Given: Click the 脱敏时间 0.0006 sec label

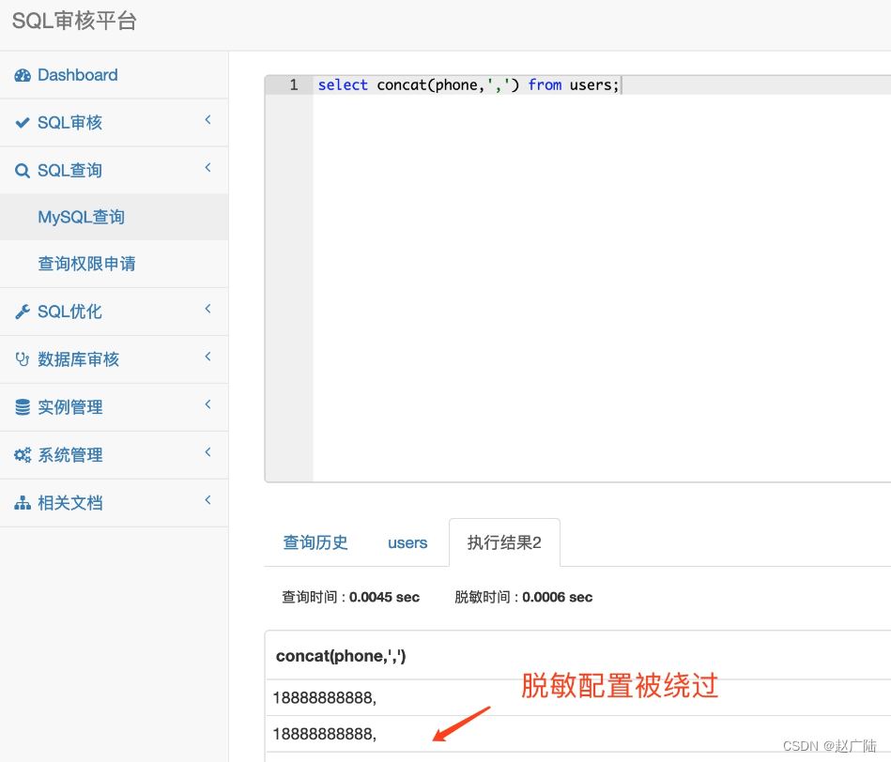Looking at the screenshot, I should point(523,598).
